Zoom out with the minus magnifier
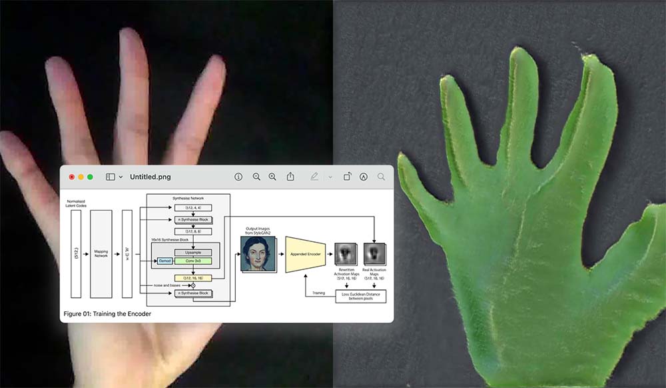Screen dimensions: 666x388 (x=256, y=177)
